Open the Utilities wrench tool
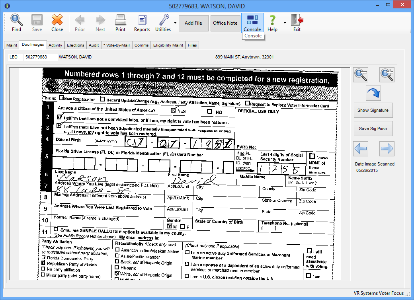The image size is (414, 300). [x=163, y=23]
